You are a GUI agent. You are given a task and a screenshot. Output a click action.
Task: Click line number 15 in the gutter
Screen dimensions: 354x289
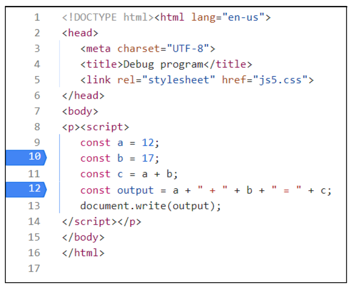[x=34, y=237]
